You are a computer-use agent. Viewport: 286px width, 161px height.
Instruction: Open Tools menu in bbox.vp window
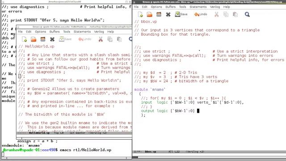click(x=182, y=7)
